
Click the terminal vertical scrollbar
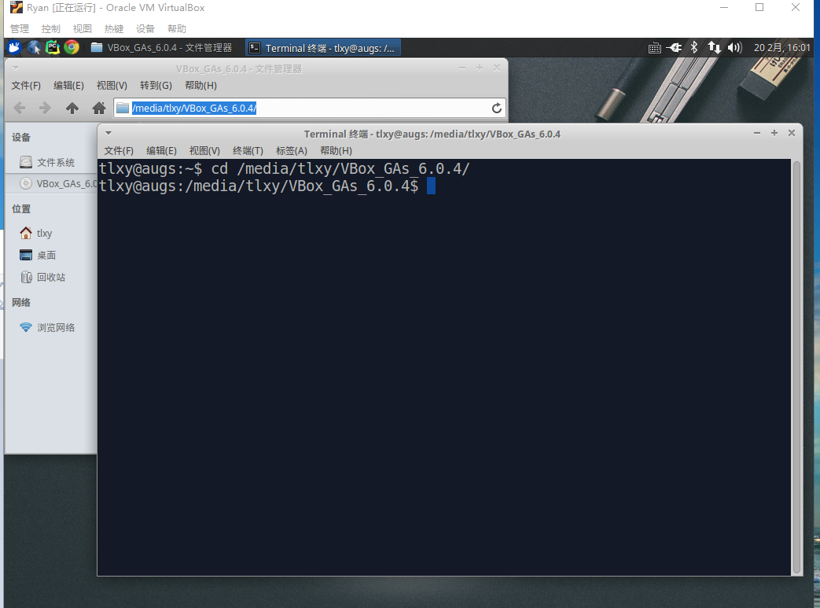tap(797, 367)
